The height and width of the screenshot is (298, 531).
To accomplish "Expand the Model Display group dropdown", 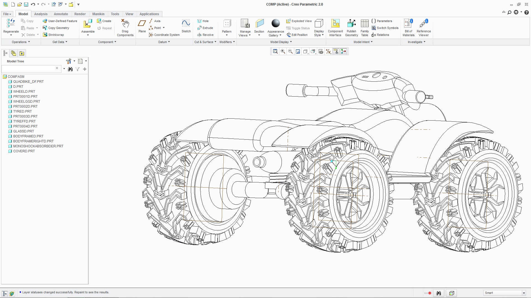I will [x=281, y=42].
